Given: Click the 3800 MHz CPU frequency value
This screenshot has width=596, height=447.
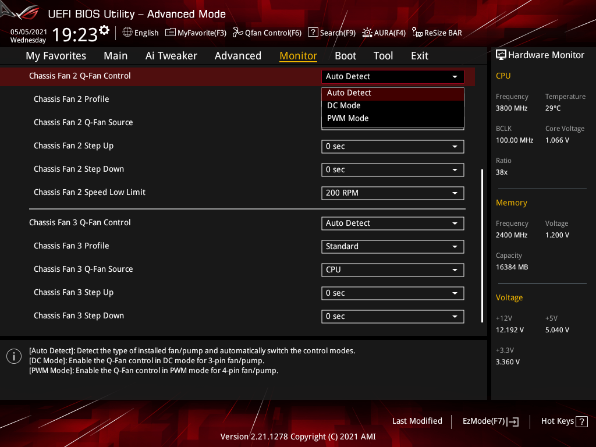Looking at the screenshot, I should coord(511,108).
